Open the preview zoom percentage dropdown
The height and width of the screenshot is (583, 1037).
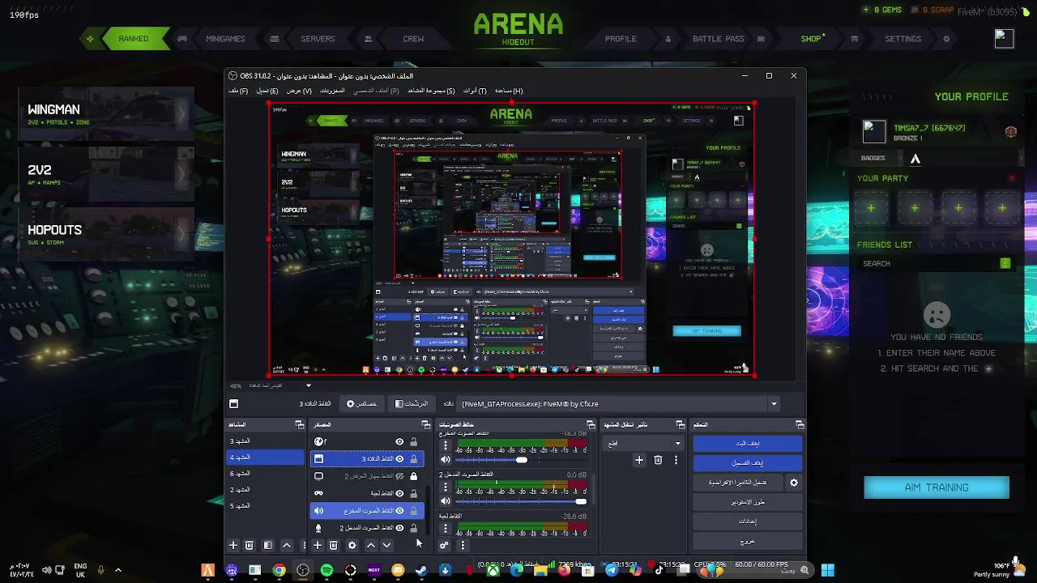[x=308, y=386]
